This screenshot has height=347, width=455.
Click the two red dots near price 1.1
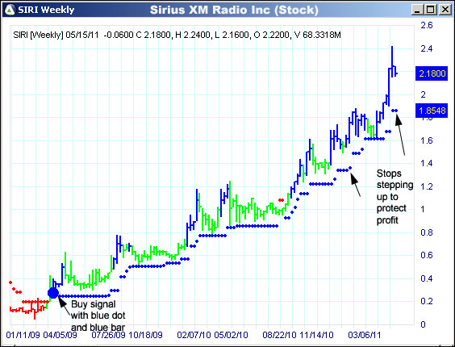281,200
